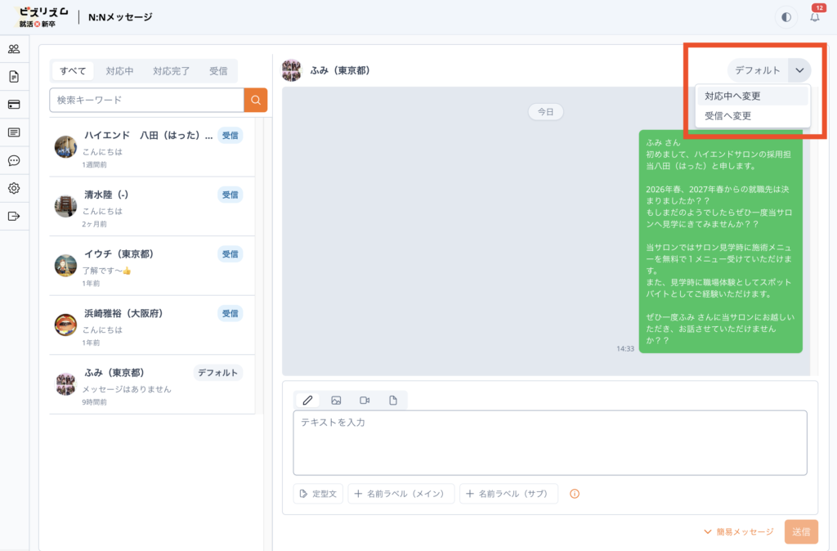Open the users icon in left sidebar
This screenshot has width=837, height=551.
(14, 49)
